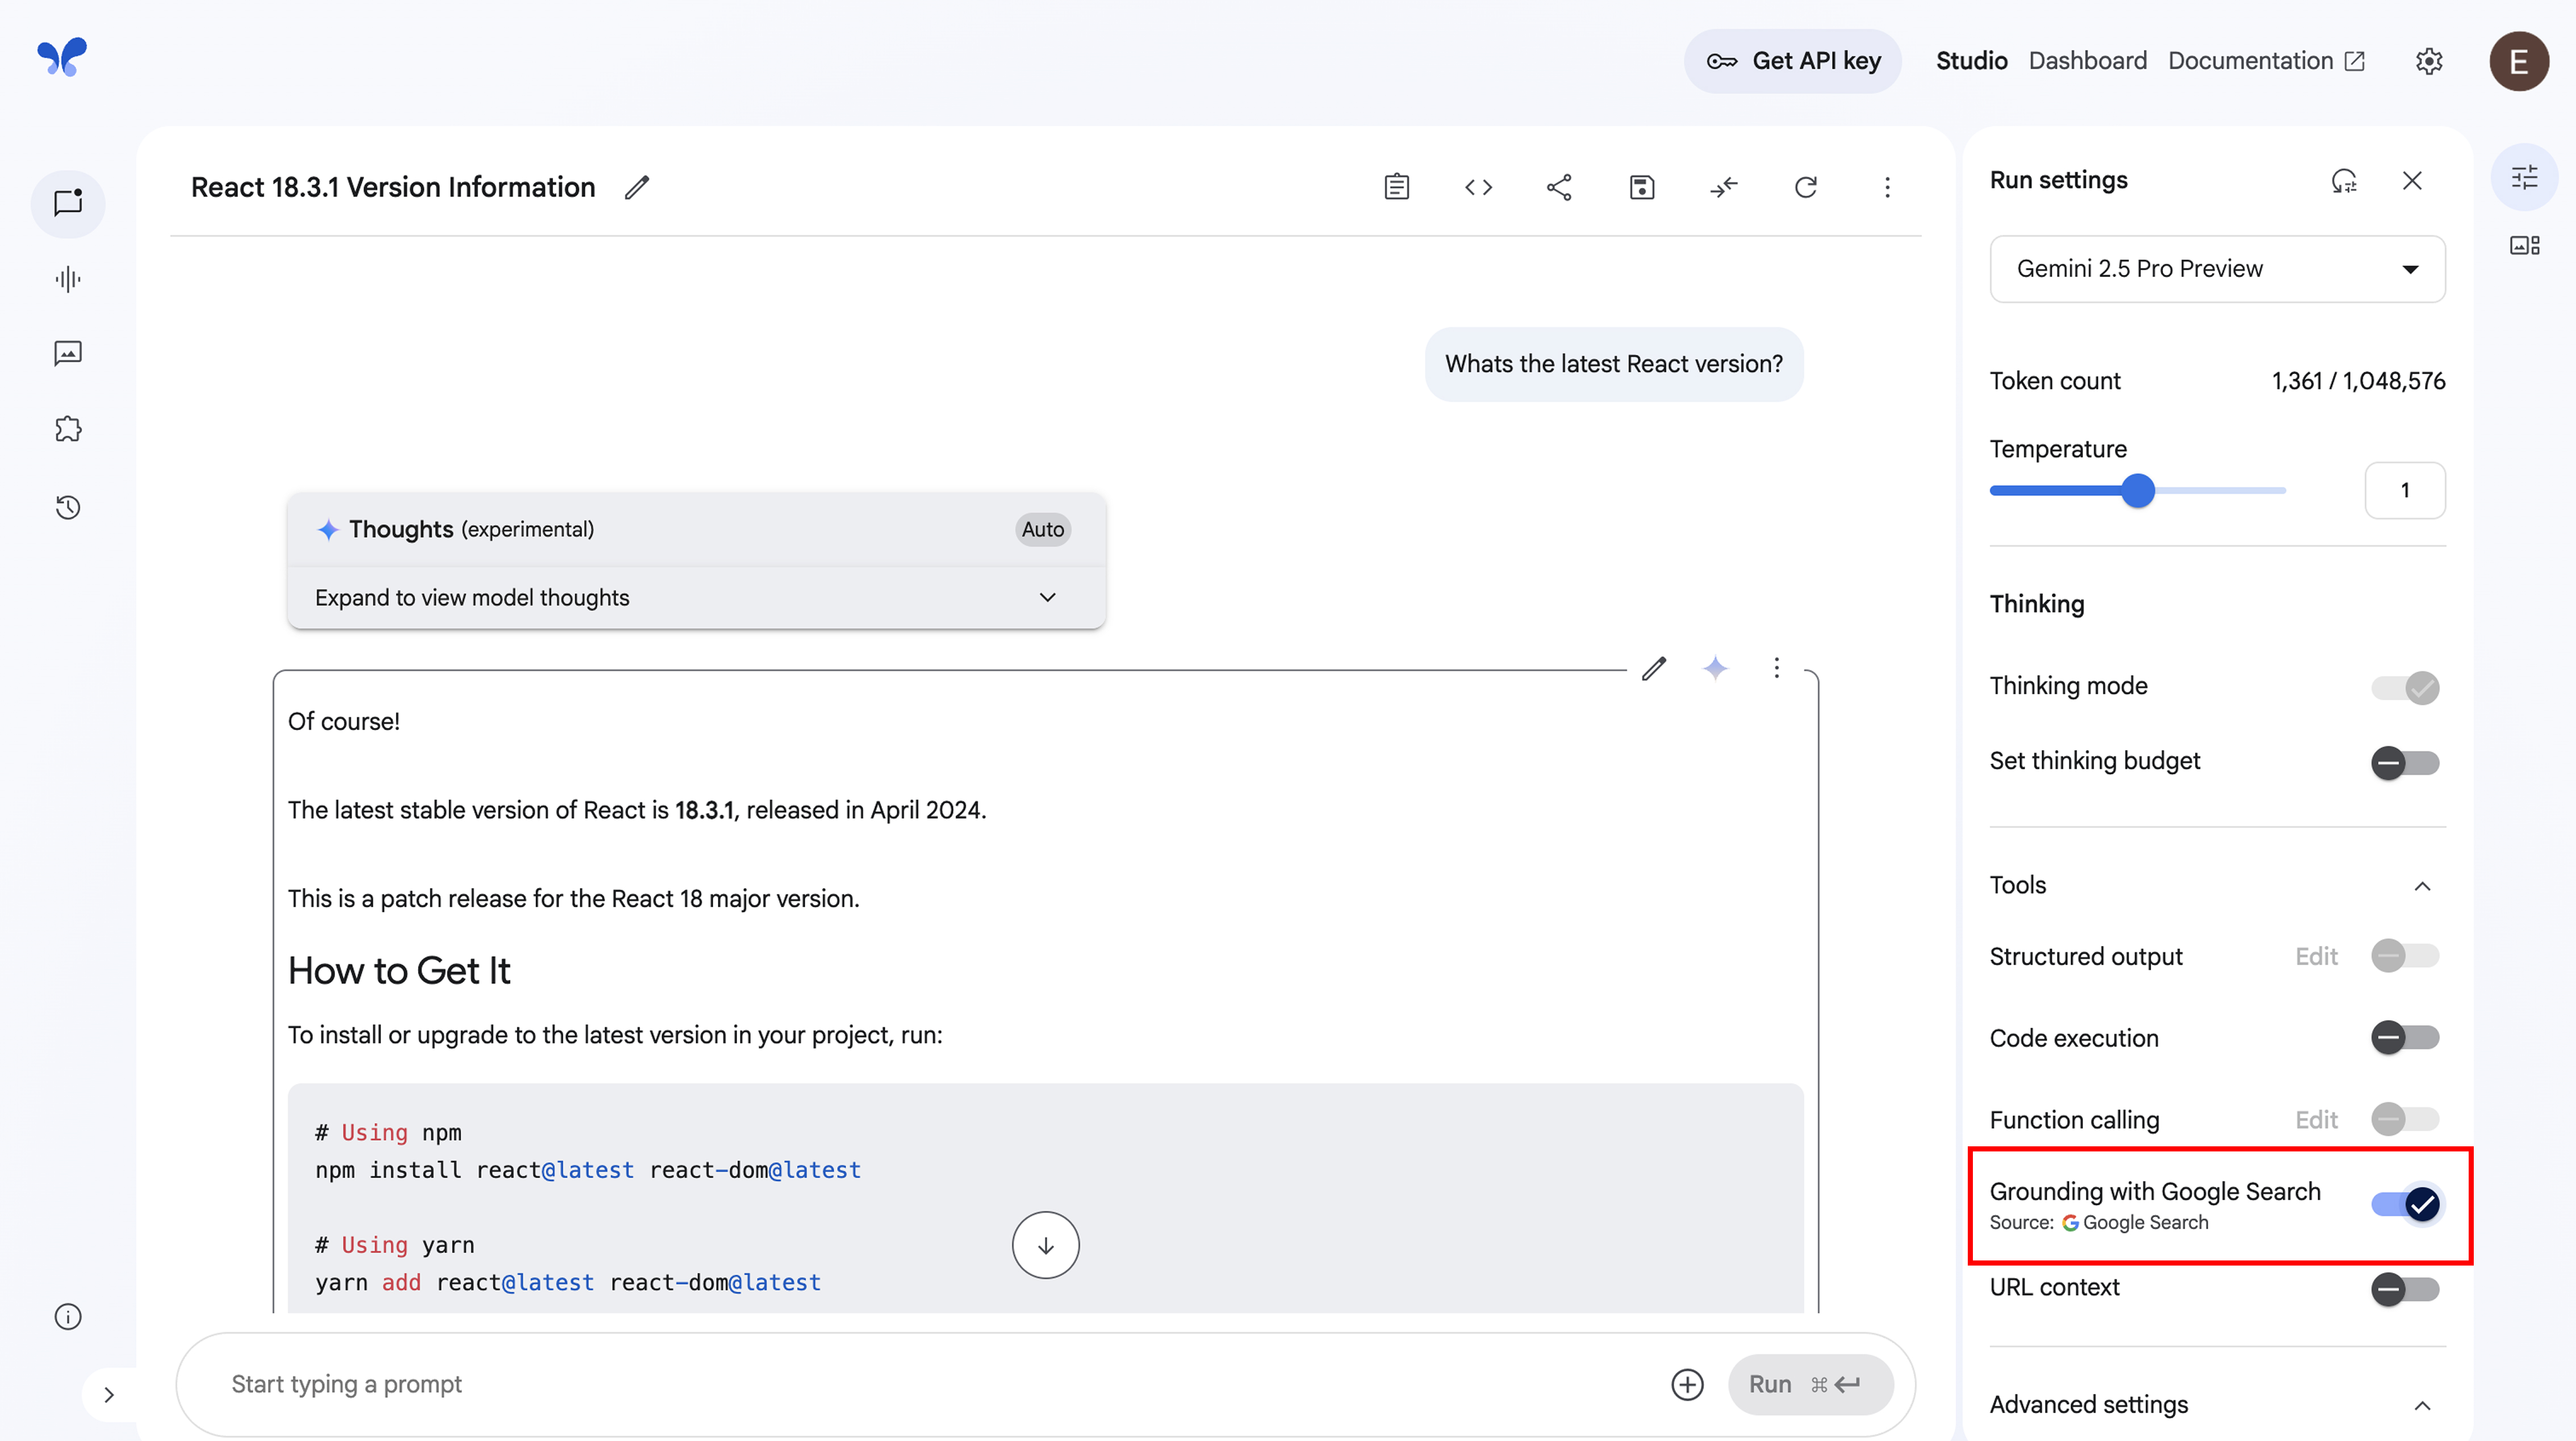This screenshot has height=1441, width=2576.
Task: Click the scroll to bottom arrow button
Action: point(1046,1246)
